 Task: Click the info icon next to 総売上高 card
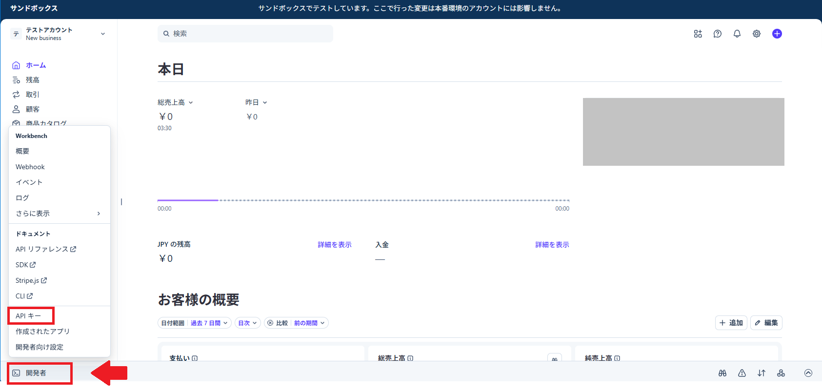410,358
